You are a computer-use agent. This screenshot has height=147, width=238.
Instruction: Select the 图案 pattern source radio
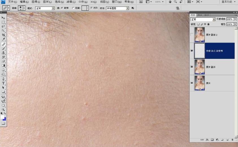73,8
